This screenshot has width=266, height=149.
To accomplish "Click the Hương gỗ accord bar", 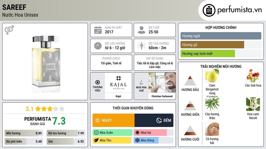I will 221,45.
